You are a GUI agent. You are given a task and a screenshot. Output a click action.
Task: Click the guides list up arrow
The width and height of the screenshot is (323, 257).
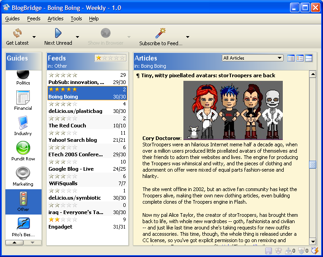[14, 243]
